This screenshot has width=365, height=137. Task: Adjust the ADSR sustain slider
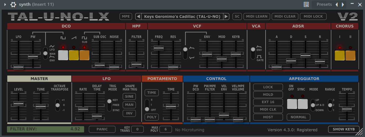(x=306, y=55)
